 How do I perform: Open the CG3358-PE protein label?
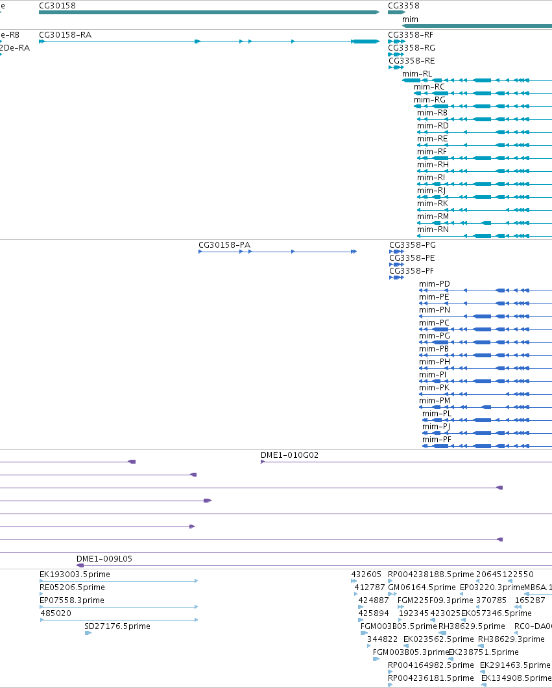[412, 257]
